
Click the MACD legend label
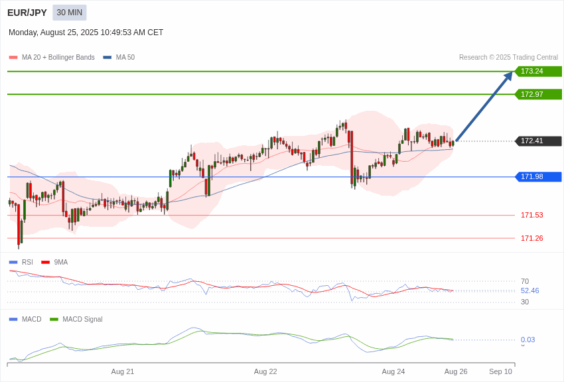[x=32, y=319]
